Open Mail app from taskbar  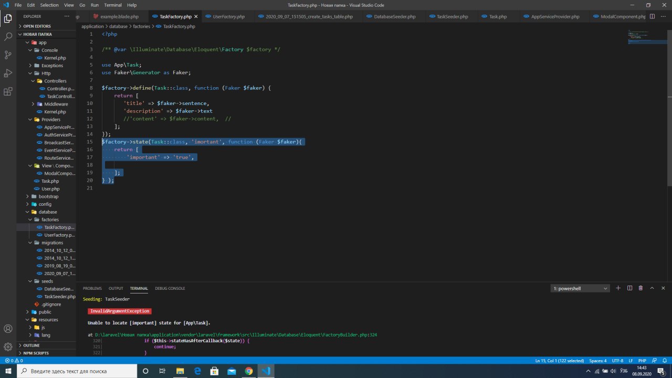(232, 371)
